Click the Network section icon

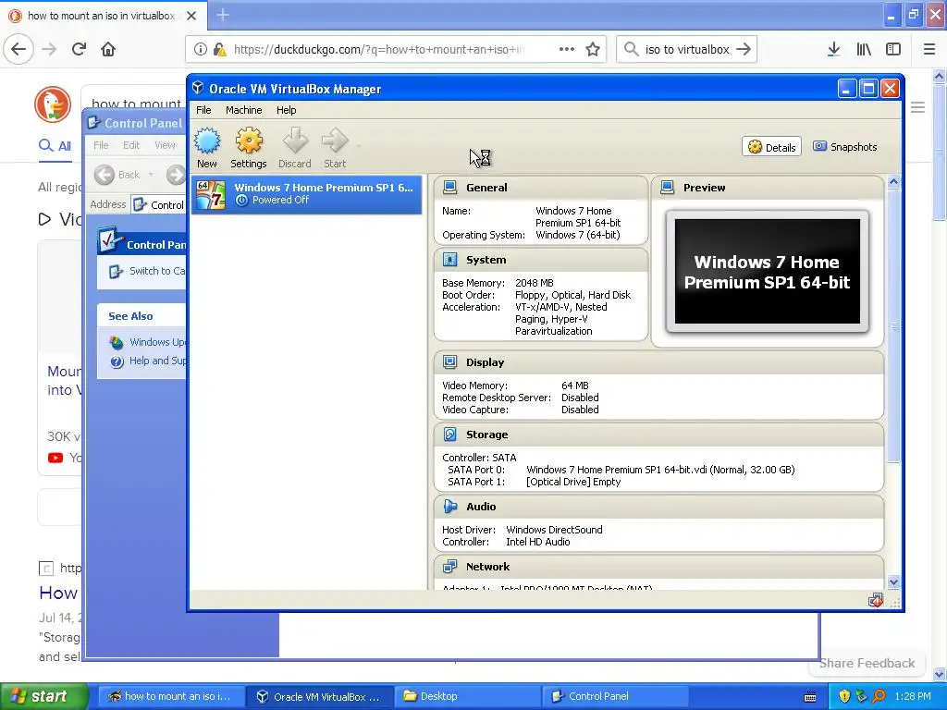click(450, 567)
